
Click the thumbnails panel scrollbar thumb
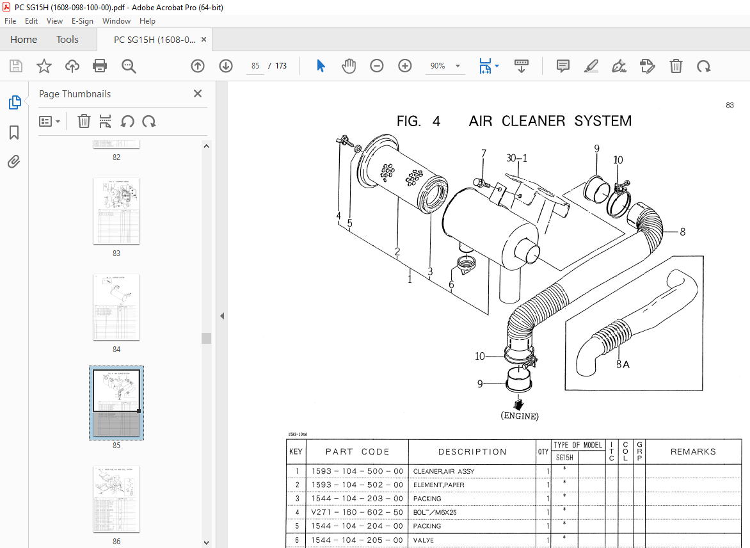click(x=206, y=338)
